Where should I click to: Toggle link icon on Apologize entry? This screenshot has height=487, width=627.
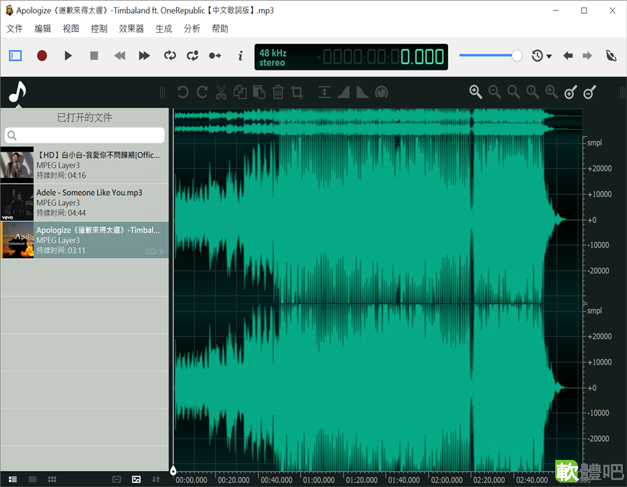150,251
